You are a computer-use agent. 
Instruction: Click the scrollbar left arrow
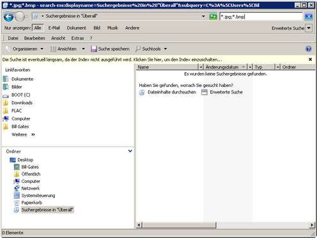point(139,225)
